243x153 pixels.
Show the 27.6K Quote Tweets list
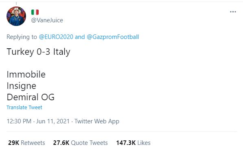coord(80,142)
